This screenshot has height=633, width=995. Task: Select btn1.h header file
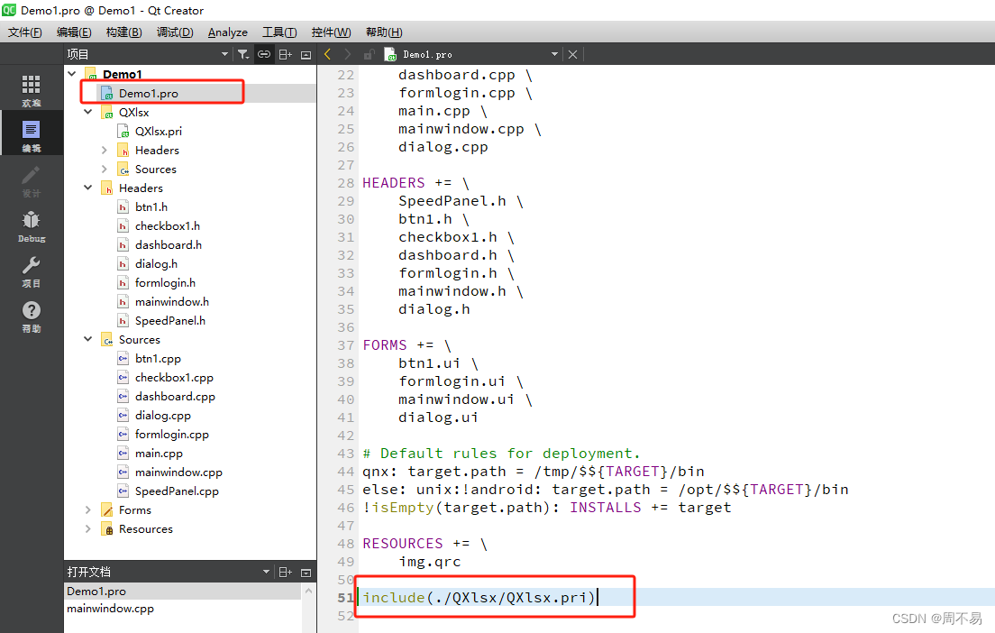pos(151,207)
